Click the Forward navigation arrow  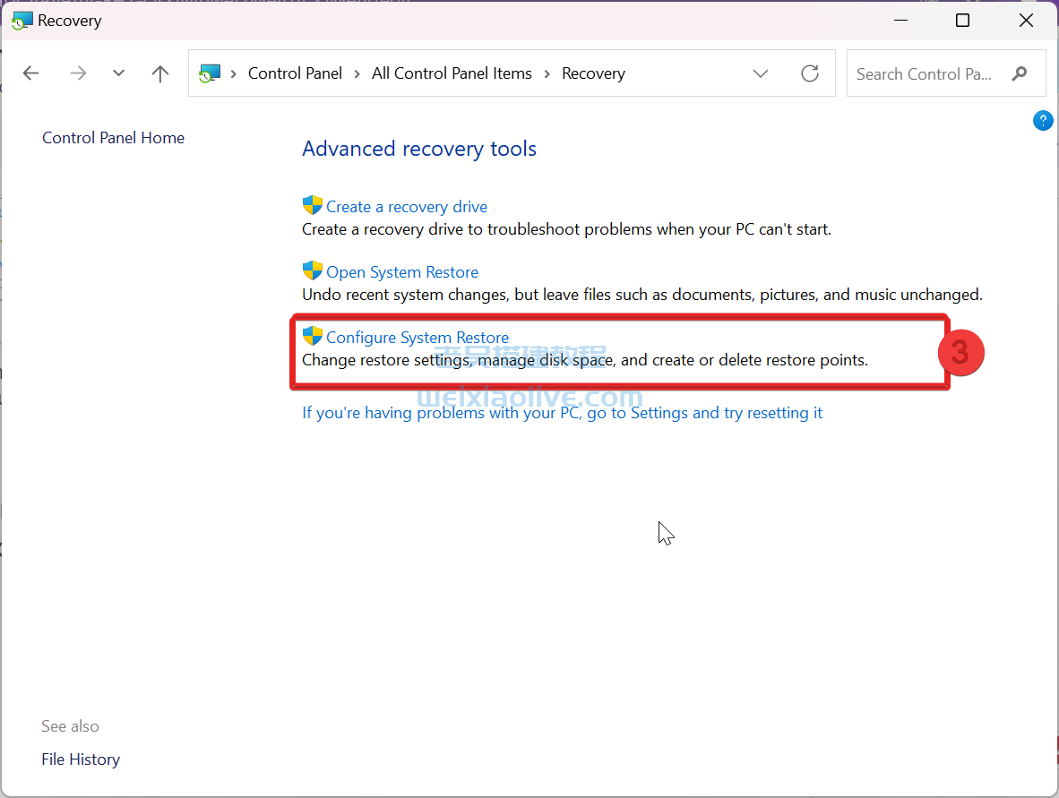[78, 73]
